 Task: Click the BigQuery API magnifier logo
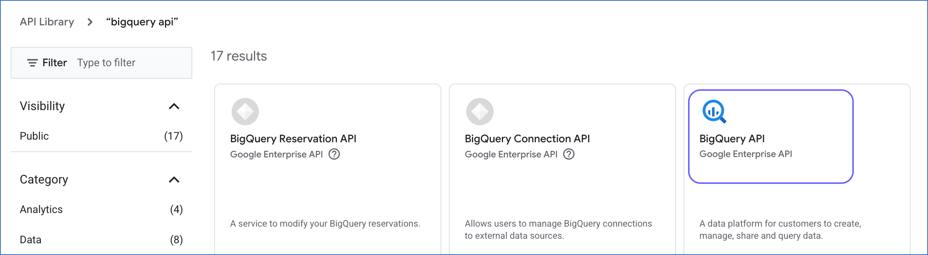(714, 112)
